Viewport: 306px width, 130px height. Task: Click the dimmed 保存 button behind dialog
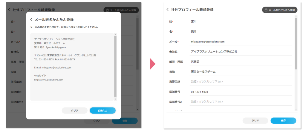coord(125,121)
